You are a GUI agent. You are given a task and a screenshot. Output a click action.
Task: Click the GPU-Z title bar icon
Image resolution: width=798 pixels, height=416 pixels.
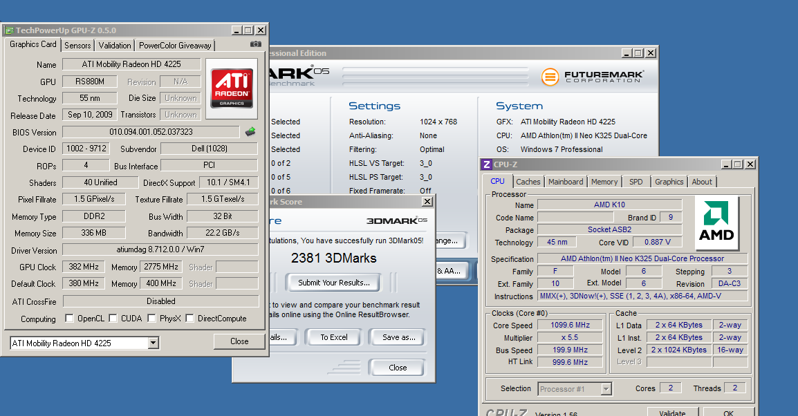coord(9,30)
